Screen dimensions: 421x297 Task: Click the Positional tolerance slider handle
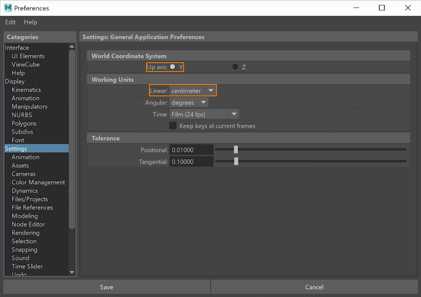pos(236,149)
